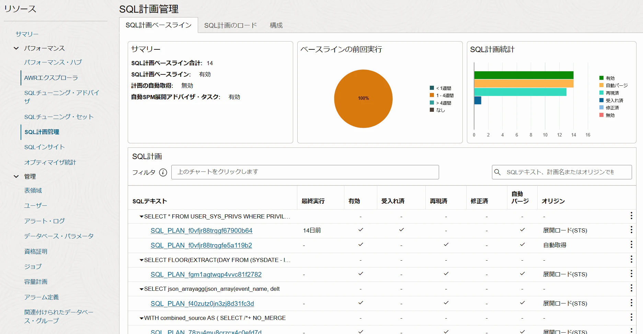This screenshot has height=334, width=643.
Task: Open the filter info icon
Action: (163, 172)
